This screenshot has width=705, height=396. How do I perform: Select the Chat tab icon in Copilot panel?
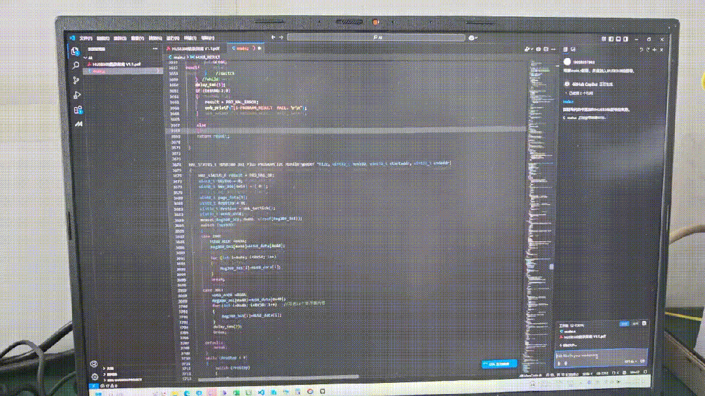point(566,50)
